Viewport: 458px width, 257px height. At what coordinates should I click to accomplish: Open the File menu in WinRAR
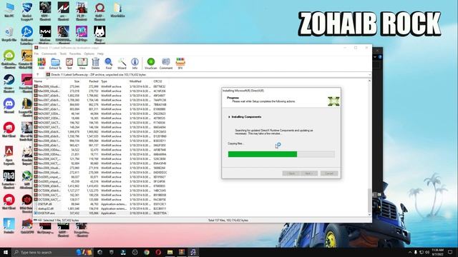[x=36, y=54]
